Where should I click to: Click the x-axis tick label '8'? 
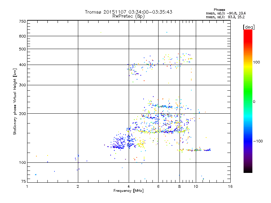[x=180, y=186]
